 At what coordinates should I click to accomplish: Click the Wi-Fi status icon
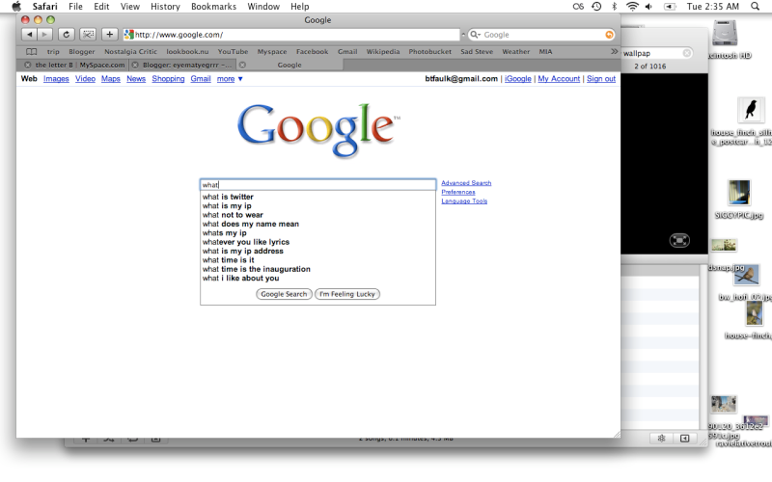pyautogui.click(x=632, y=7)
